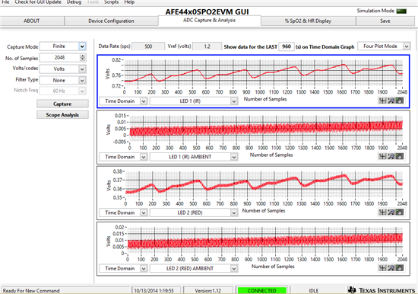Open the LED 1 (IR) channel selector

pyautogui.click(x=194, y=101)
